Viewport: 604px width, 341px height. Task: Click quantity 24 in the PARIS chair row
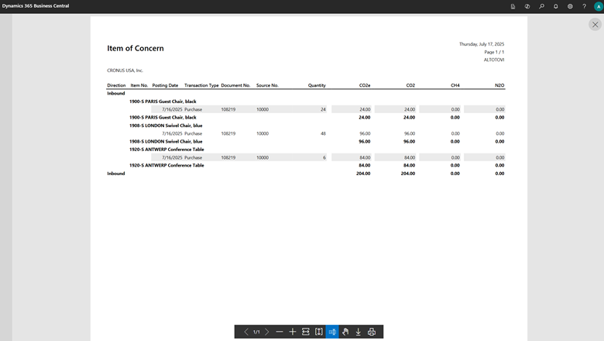pos(323,109)
